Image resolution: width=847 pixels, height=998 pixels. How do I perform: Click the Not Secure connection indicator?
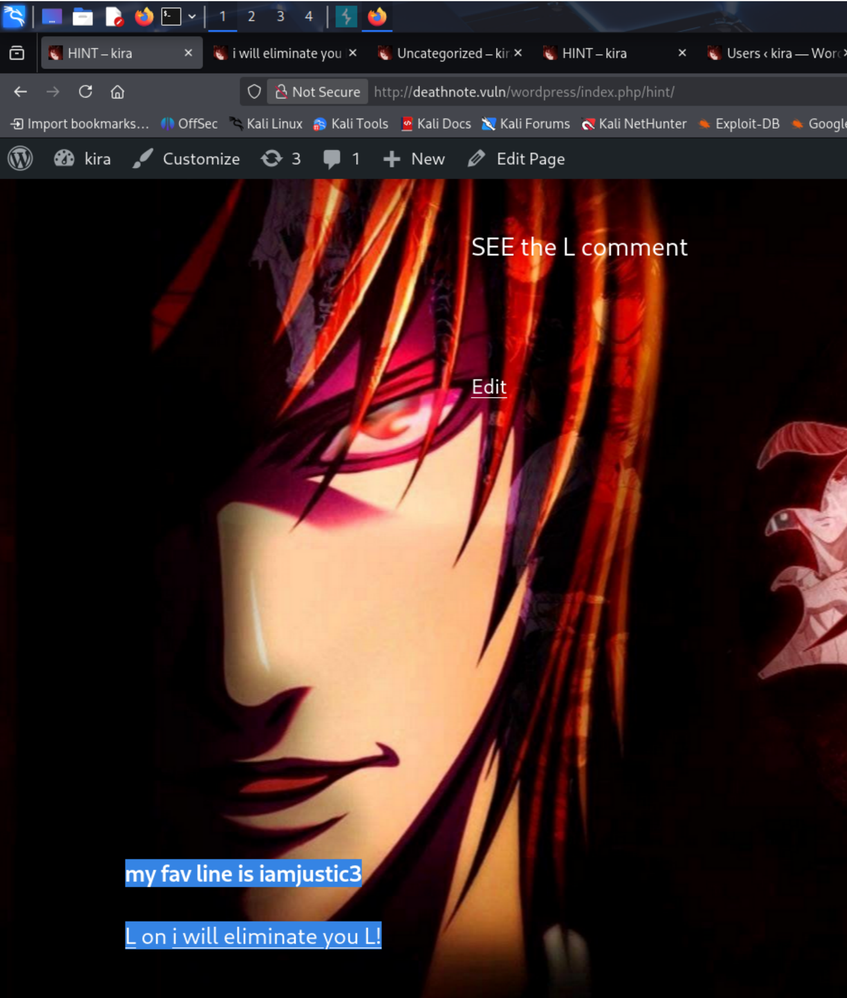tap(318, 91)
